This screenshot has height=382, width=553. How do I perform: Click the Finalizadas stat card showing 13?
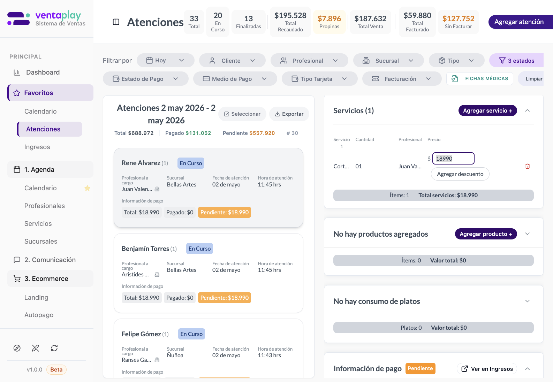(x=249, y=22)
